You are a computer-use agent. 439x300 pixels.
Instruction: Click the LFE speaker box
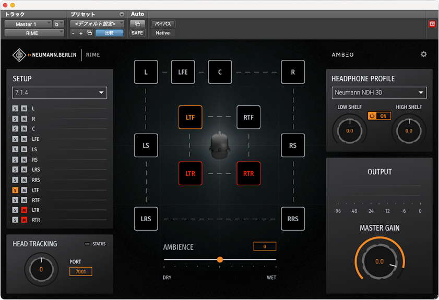pyautogui.click(x=183, y=72)
